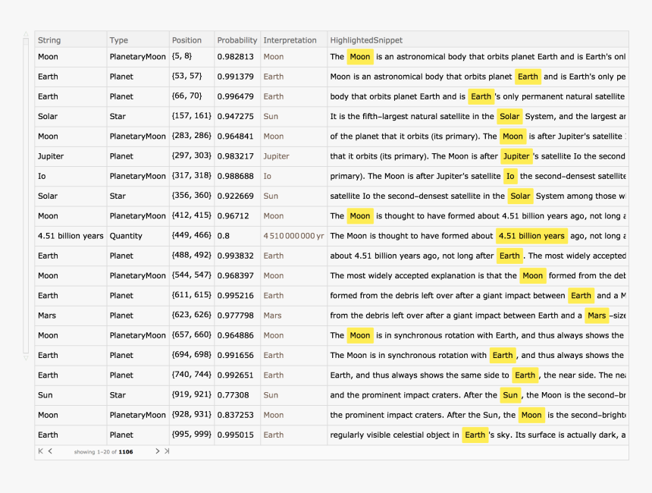This screenshot has height=493, width=652.
Task: Click the highlighted '4.51 billion years' snippet text
Action: (x=531, y=236)
